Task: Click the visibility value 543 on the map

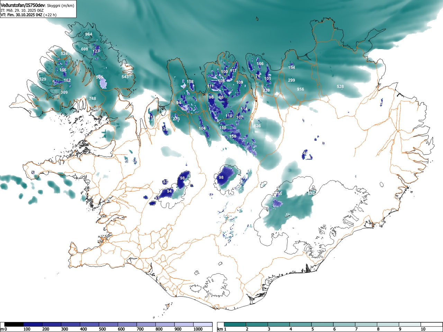Action: [125, 76]
